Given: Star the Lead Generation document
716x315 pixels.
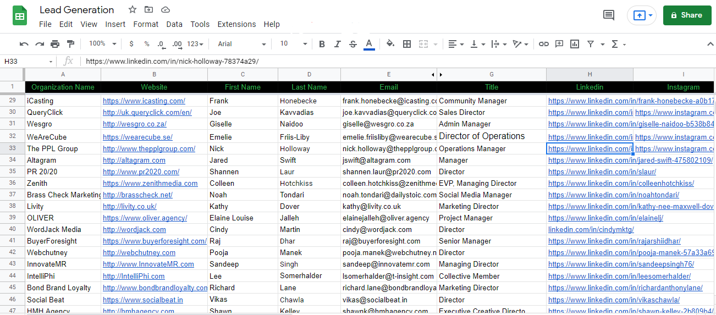Looking at the screenshot, I should click(x=133, y=10).
